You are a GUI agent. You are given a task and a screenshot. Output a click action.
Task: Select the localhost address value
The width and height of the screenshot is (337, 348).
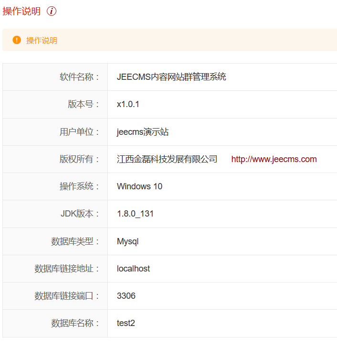(x=133, y=269)
